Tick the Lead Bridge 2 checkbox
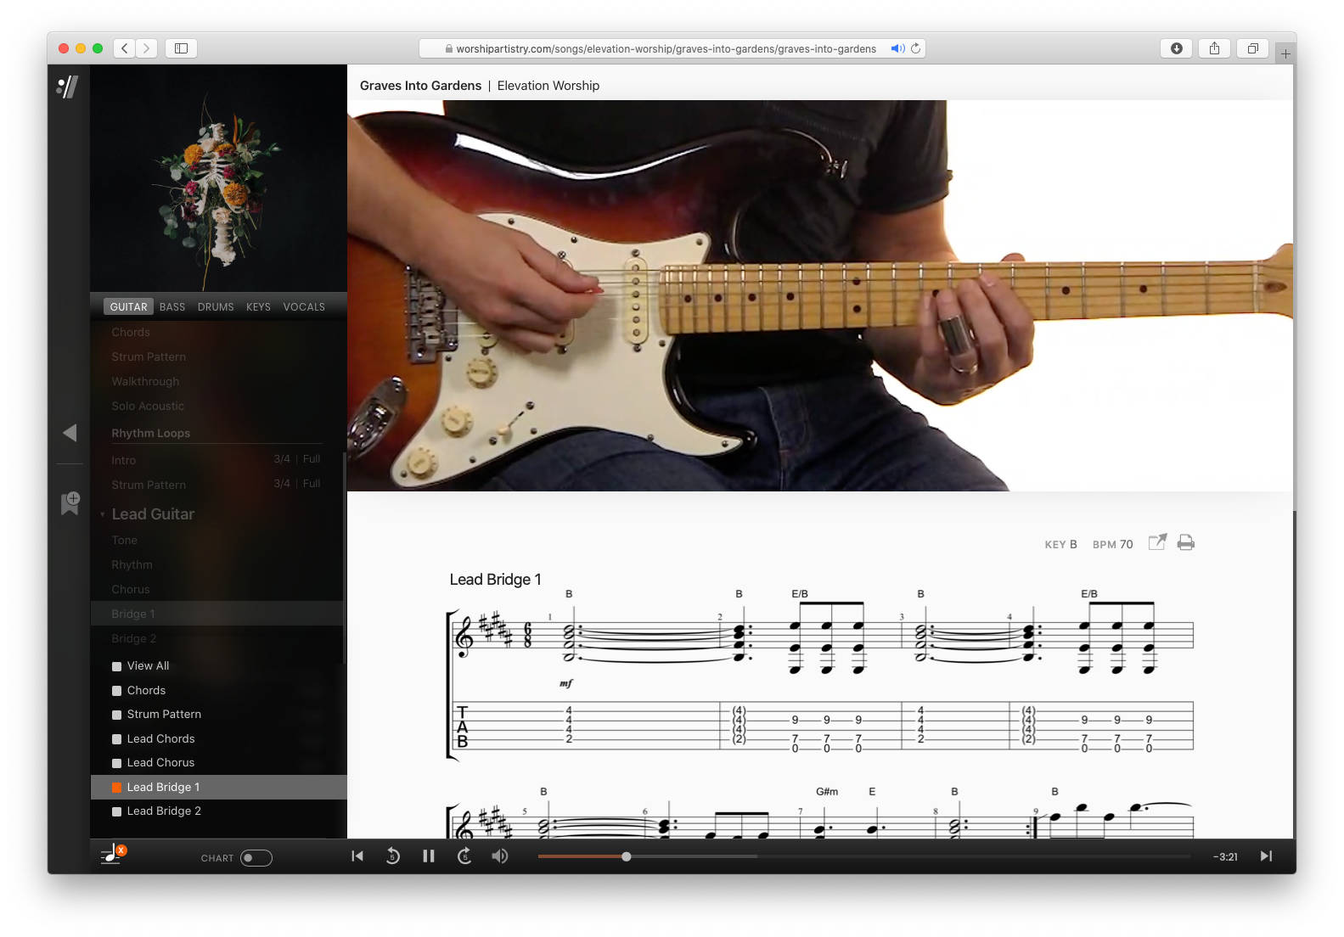The image size is (1344, 937). (117, 811)
